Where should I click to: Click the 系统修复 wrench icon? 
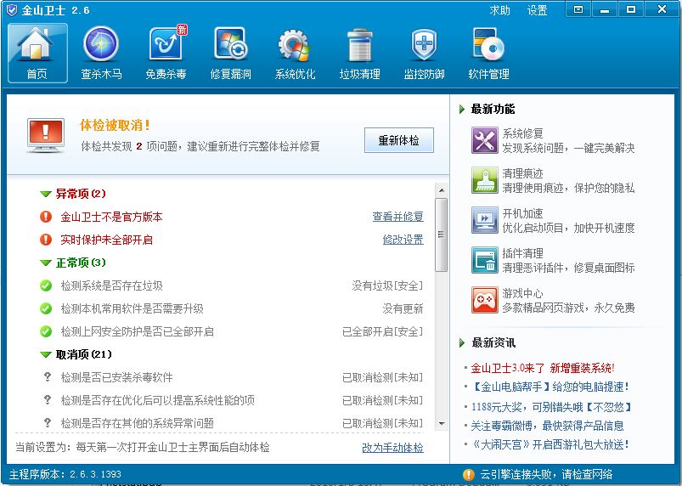point(484,140)
